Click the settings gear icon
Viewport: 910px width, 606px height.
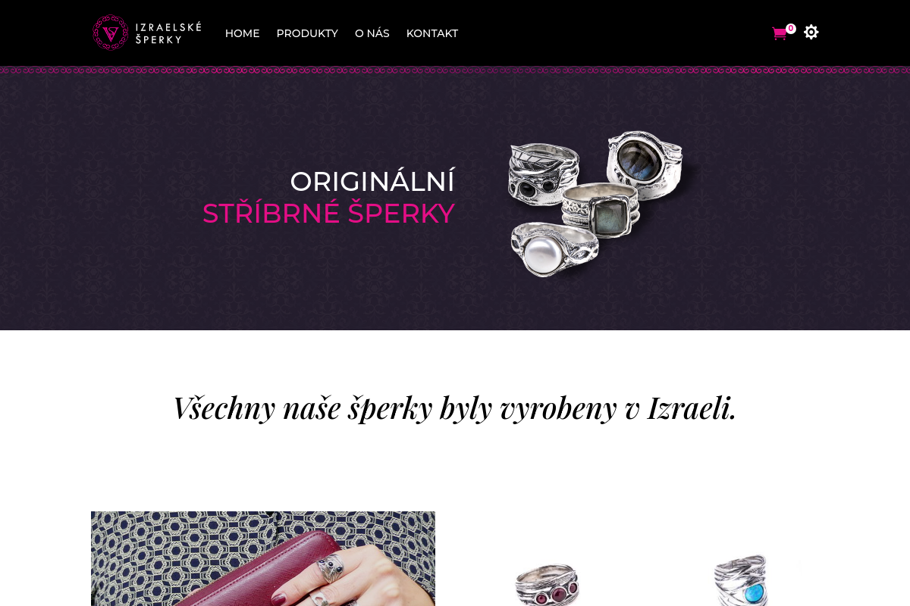(811, 32)
